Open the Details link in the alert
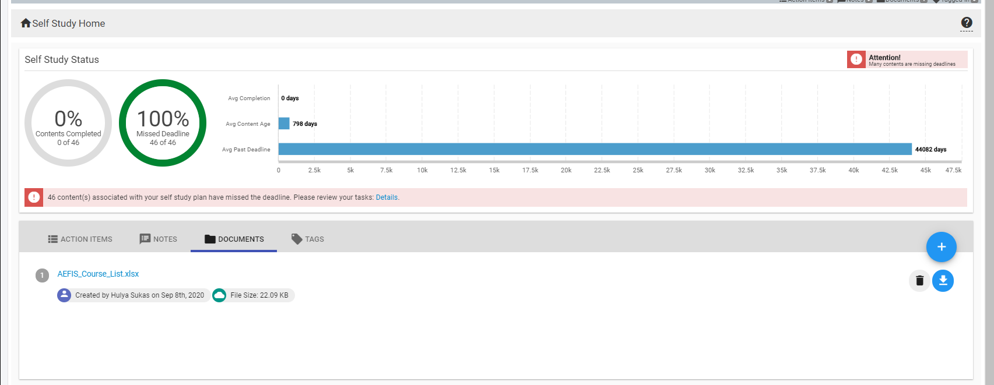 click(387, 197)
